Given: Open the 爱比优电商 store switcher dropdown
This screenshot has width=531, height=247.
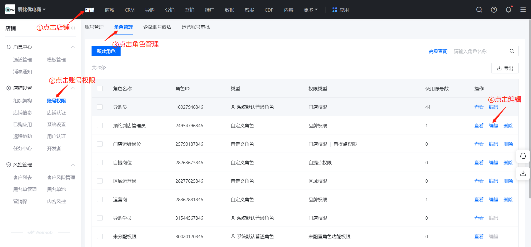Looking at the screenshot, I should pyautogui.click(x=32, y=9).
